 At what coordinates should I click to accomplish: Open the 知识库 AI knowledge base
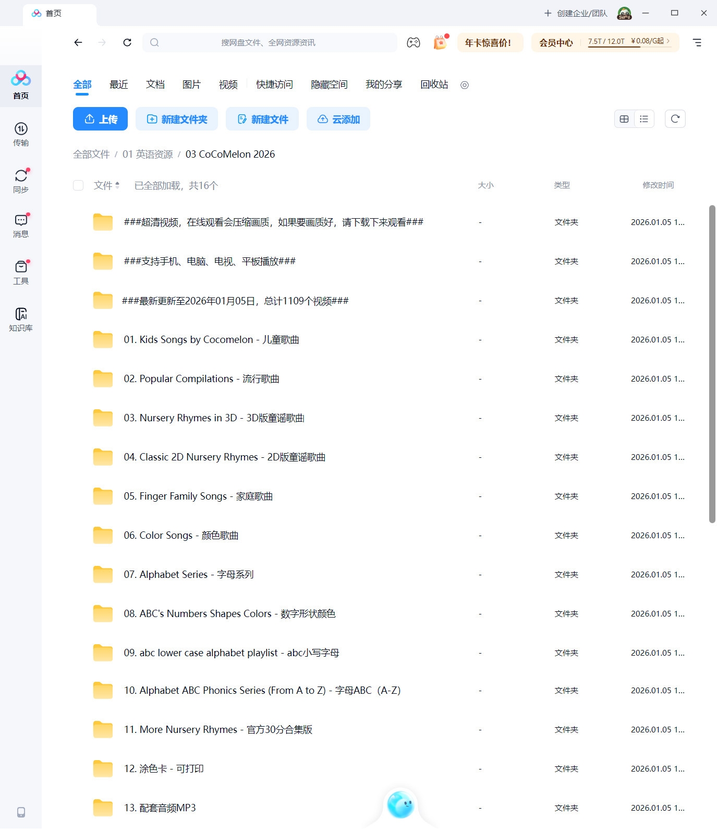[21, 319]
